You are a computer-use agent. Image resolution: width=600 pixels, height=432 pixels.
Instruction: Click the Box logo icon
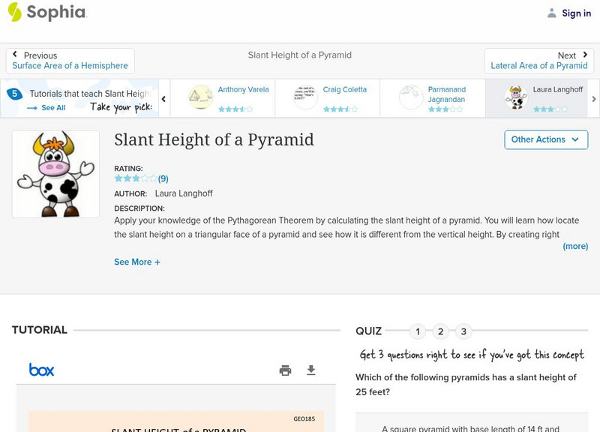pyautogui.click(x=41, y=370)
